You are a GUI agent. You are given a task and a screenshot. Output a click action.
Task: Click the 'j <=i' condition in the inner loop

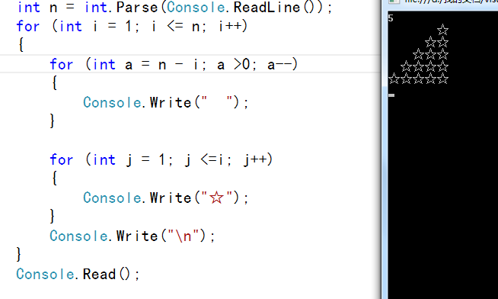click(204, 159)
